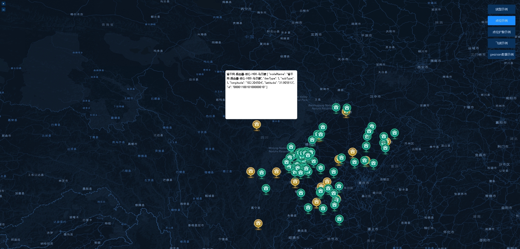Click the 重庆市 city label on map
This screenshot has width=520, height=249.
point(363,183)
